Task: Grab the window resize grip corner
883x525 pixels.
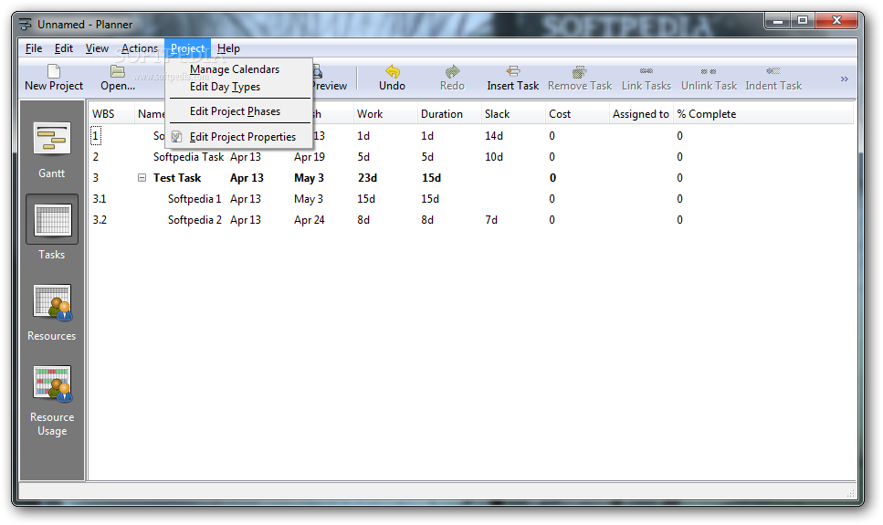Action: (851, 493)
